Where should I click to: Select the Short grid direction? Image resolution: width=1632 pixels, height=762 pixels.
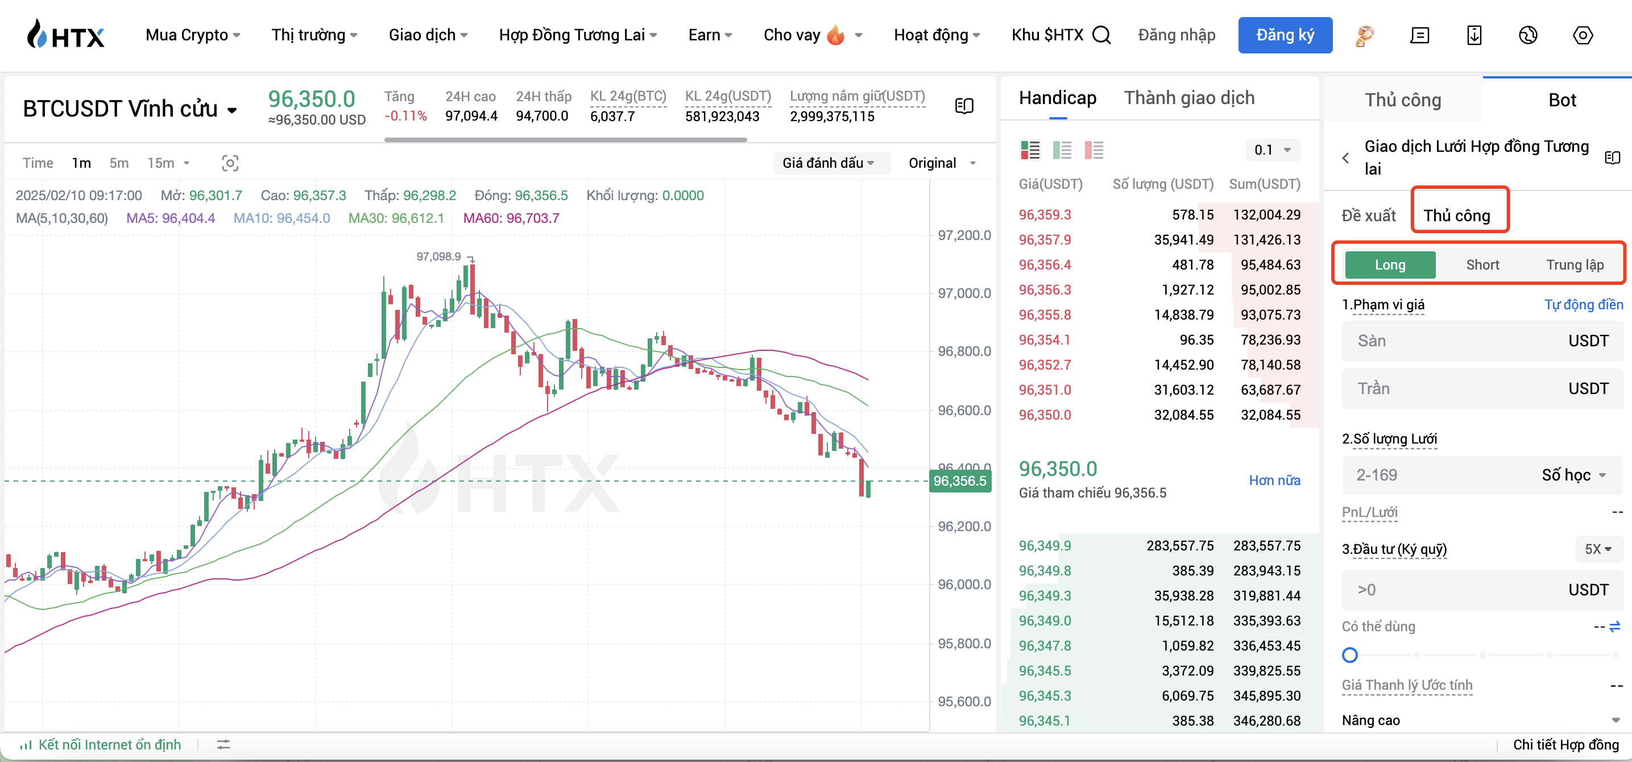[x=1482, y=265]
